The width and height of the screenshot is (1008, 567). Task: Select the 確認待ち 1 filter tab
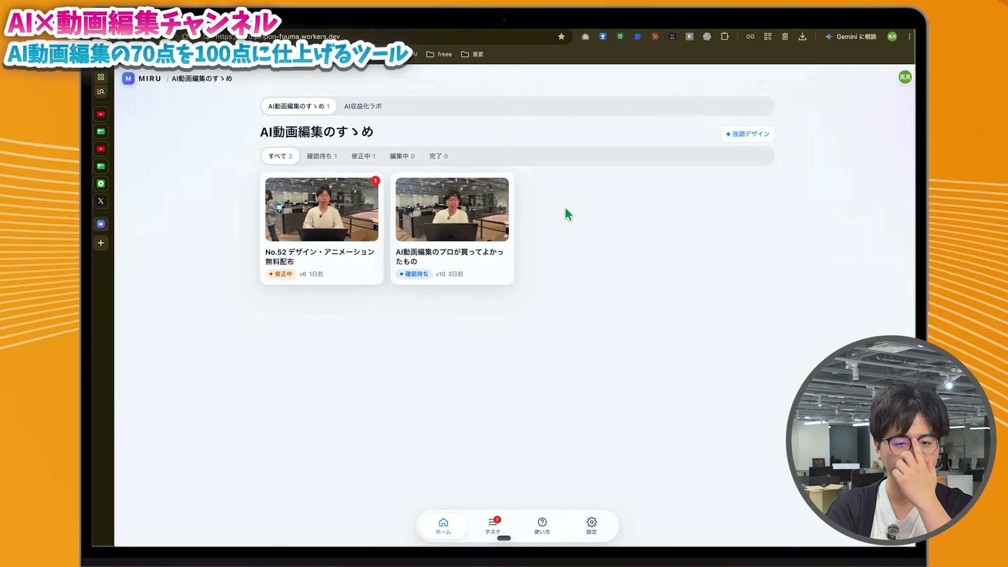(322, 156)
